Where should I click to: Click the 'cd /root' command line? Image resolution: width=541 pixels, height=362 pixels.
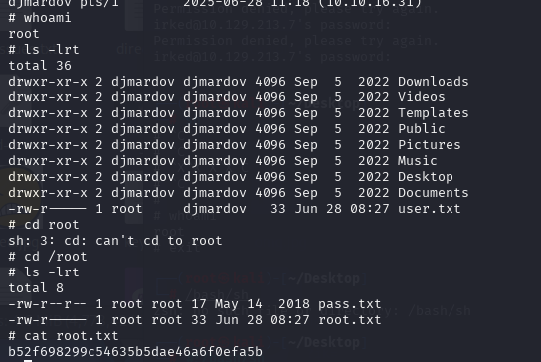(x=48, y=257)
